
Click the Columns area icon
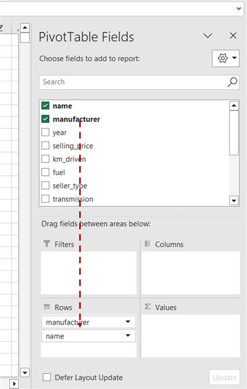147,244
